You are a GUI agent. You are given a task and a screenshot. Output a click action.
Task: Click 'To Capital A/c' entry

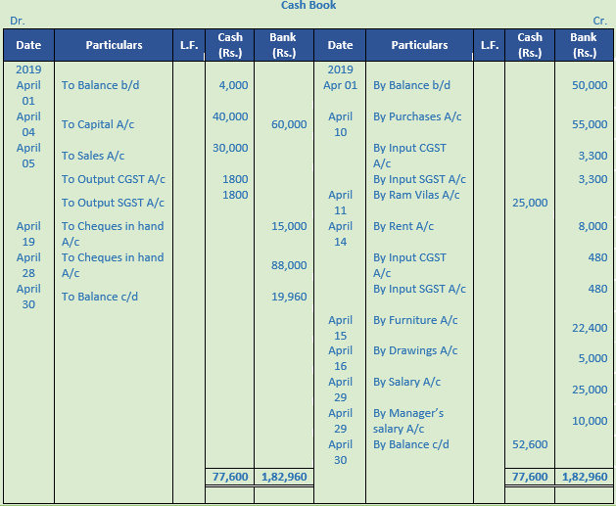98,124
